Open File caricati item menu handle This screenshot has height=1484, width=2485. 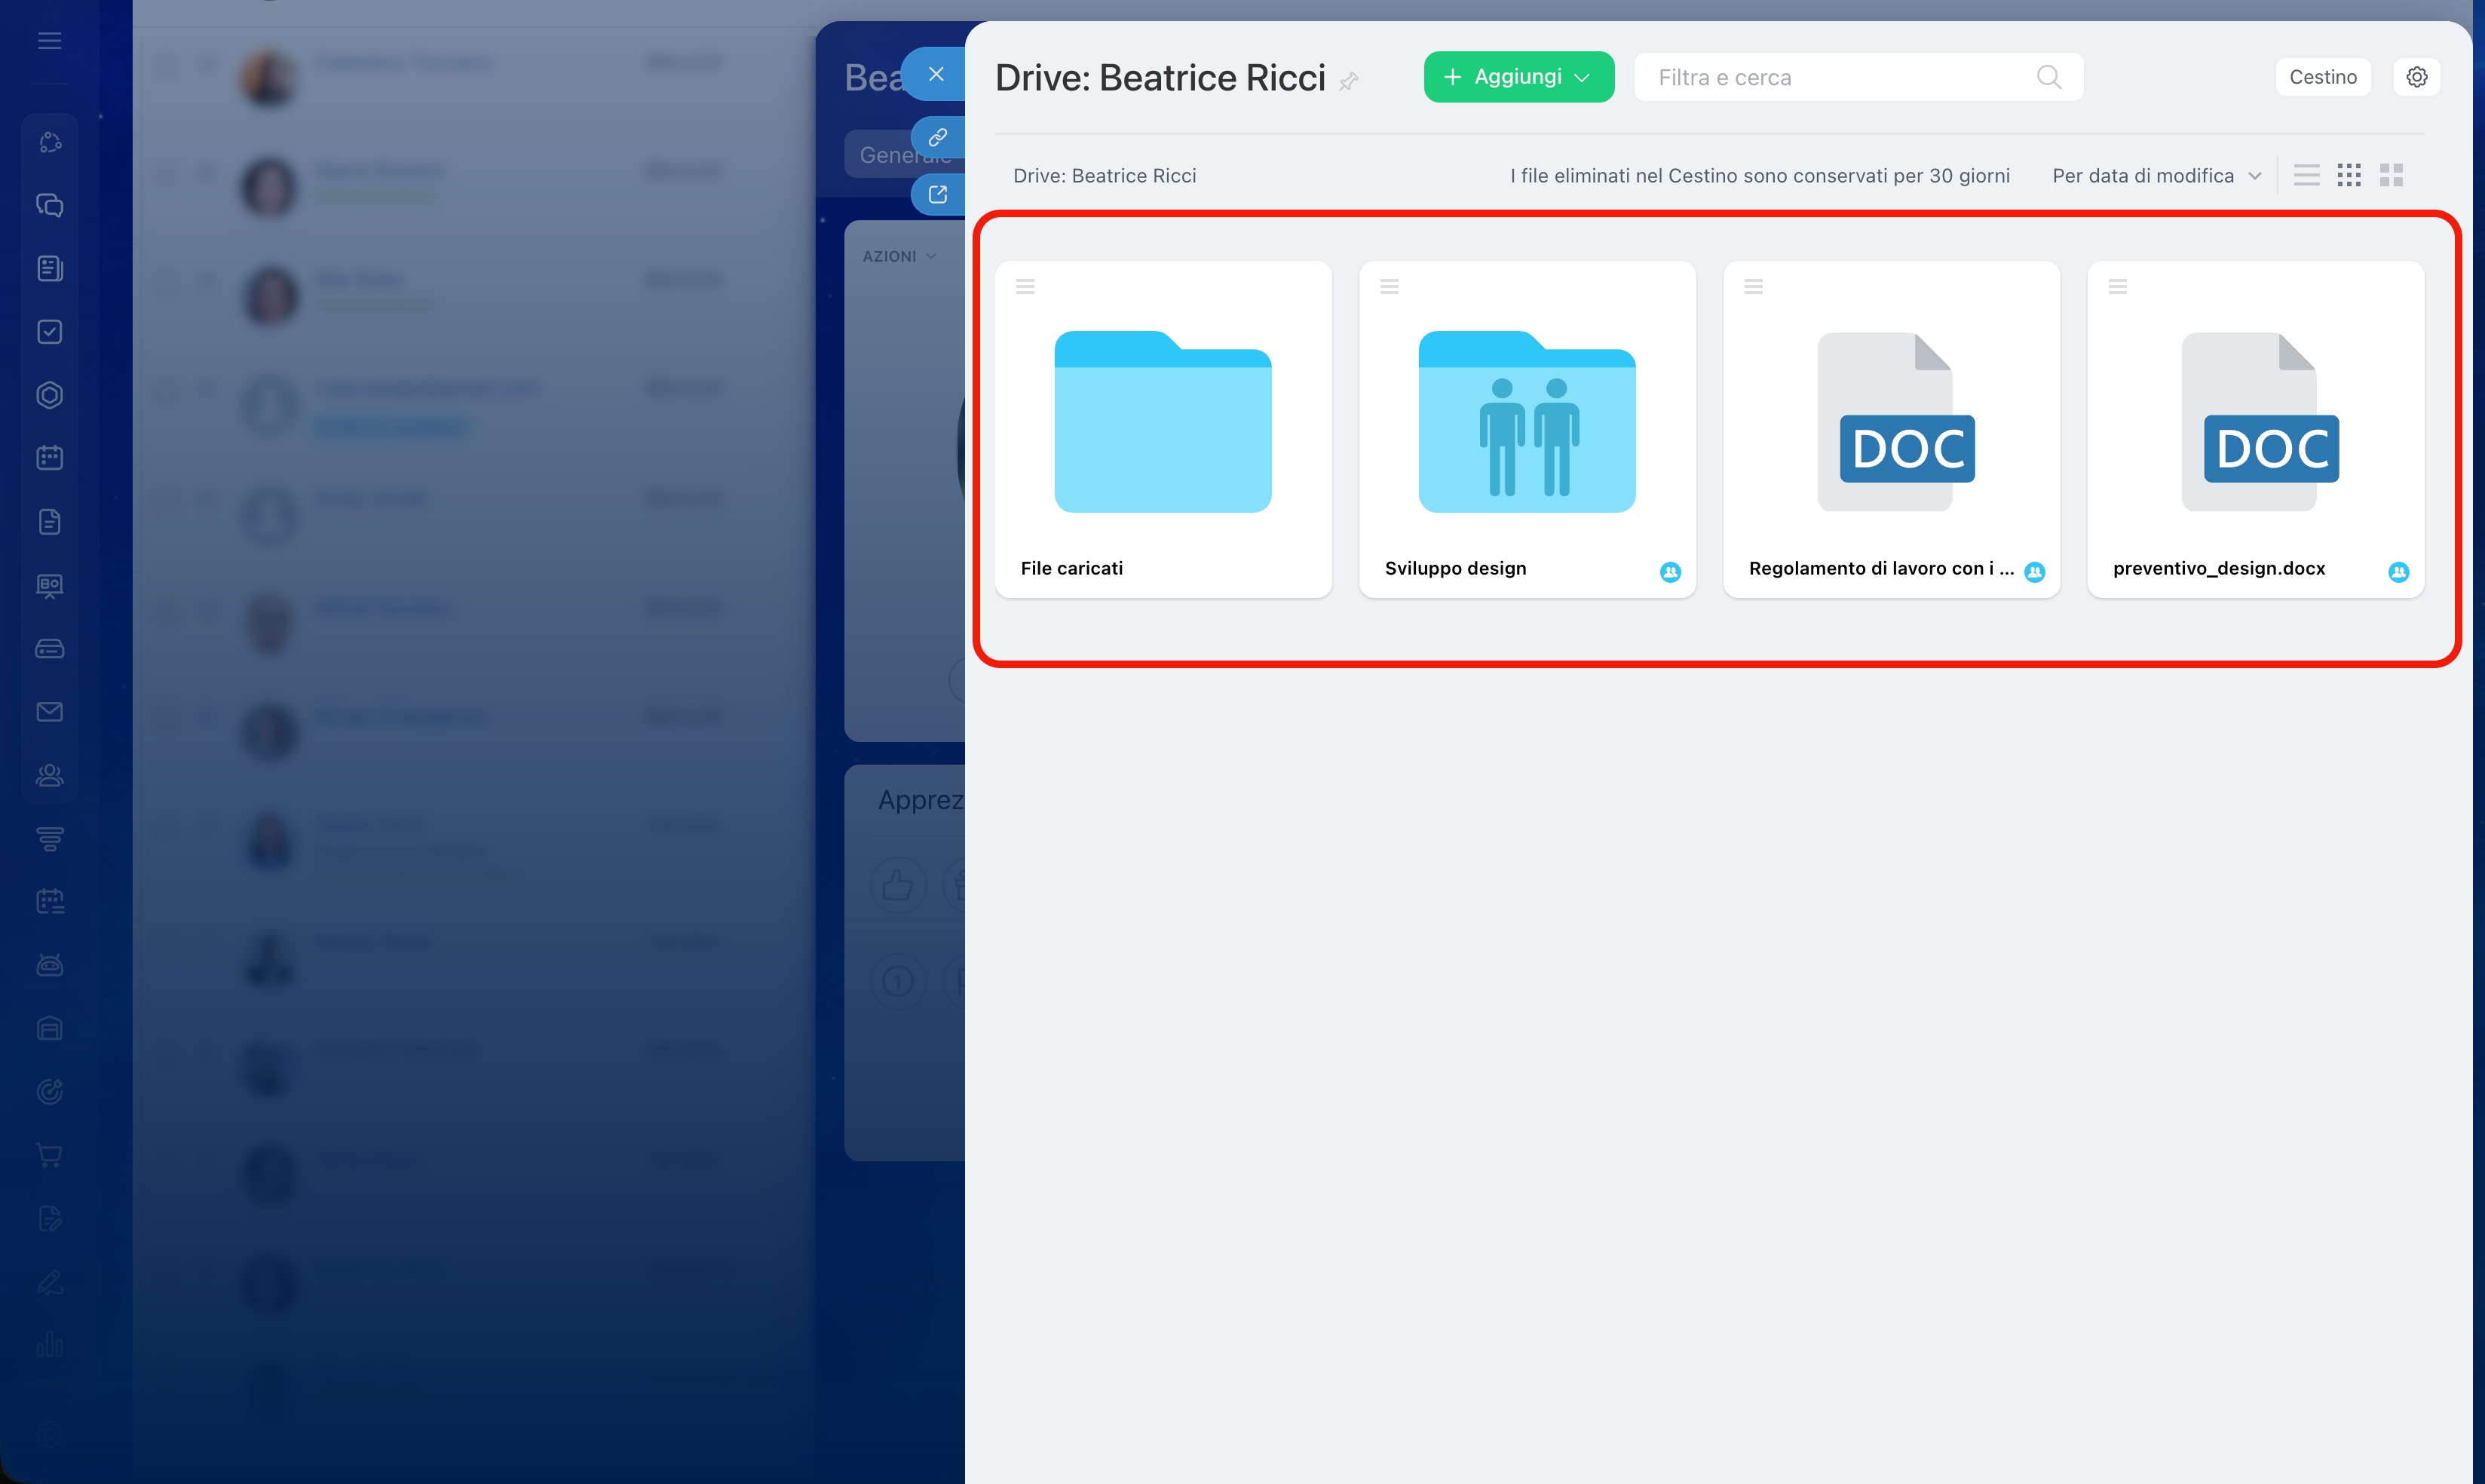coord(1025,287)
